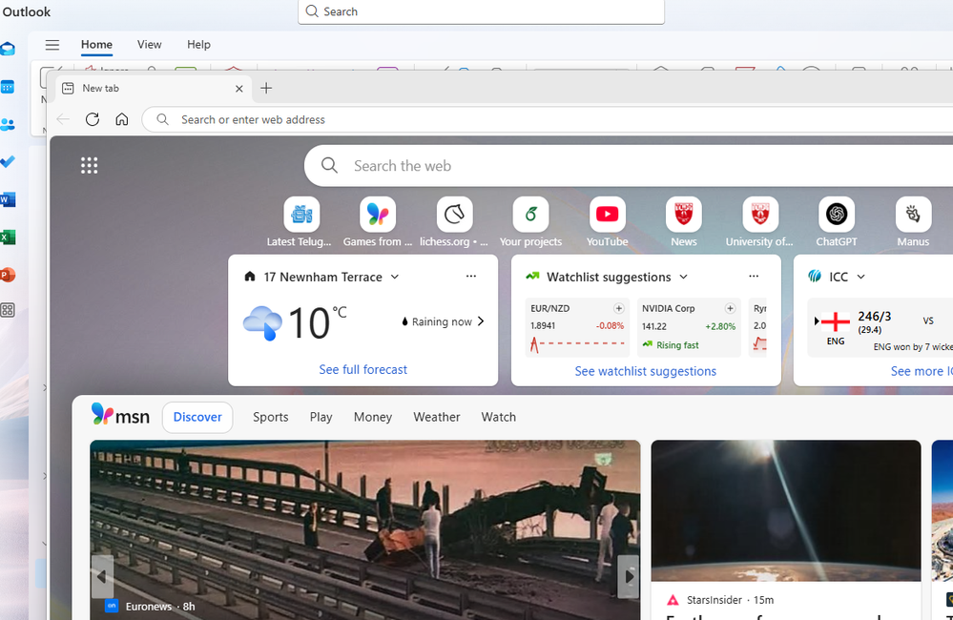This screenshot has height=620, width=953.
Task: Open weather card more options
Action: pyautogui.click(x=471, y=276)
